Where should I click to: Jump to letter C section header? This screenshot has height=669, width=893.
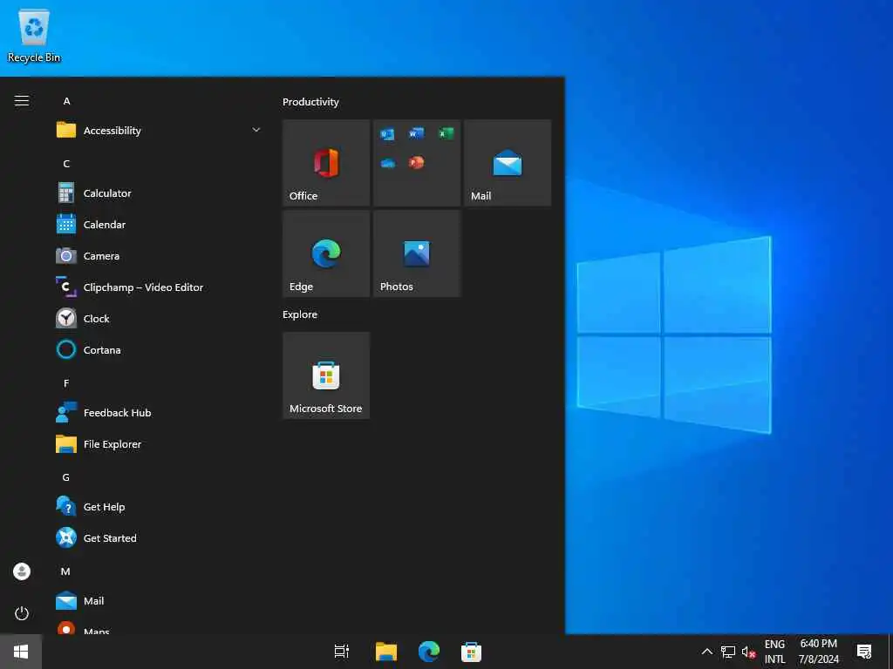click(x=66, y=163)
